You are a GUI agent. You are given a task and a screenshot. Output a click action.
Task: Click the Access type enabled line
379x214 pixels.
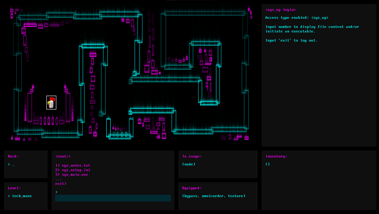(297, 18)
